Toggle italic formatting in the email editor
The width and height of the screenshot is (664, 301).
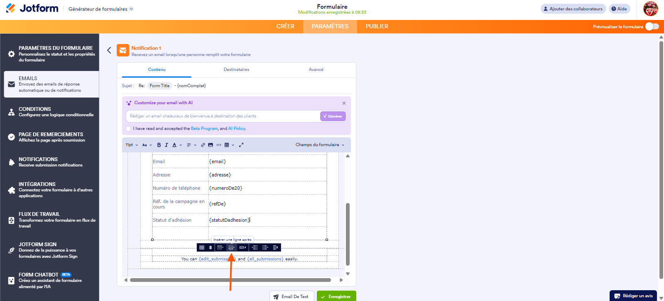[167, 145]
